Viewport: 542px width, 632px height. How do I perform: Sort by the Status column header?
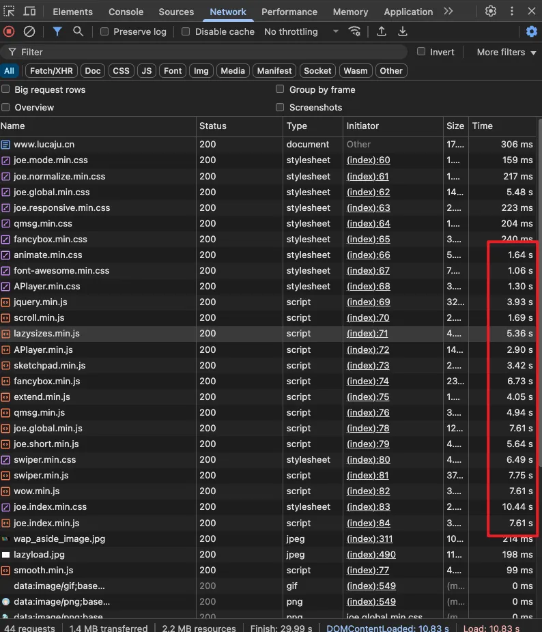click(239, 126)
